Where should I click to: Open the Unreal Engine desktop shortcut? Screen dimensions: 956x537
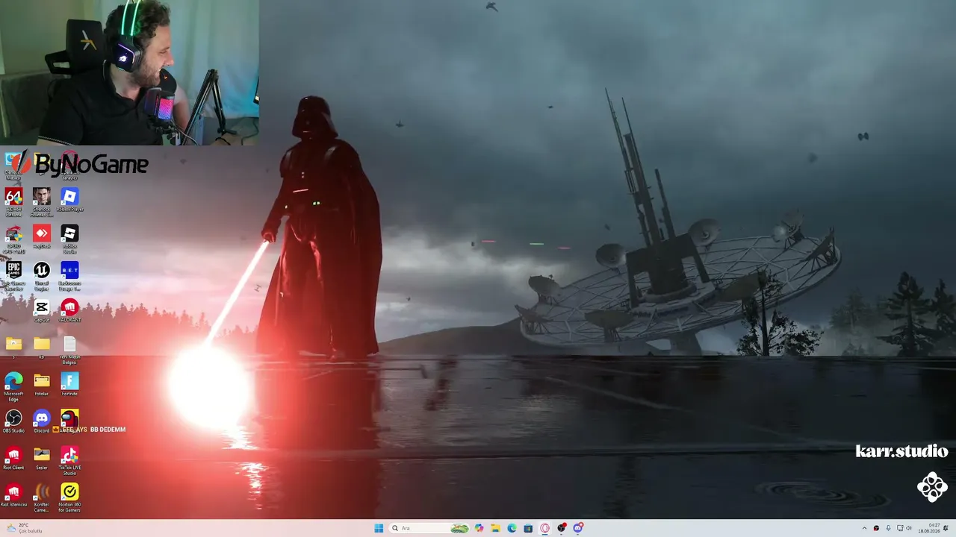tap(42, 275)
